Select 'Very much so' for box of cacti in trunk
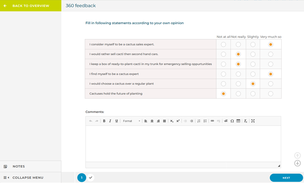Image resolution: width=304 pixels, height=183 pixels. click(x=271, y=64)
